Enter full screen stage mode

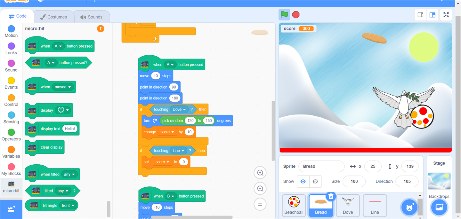[x=446, y=15]
